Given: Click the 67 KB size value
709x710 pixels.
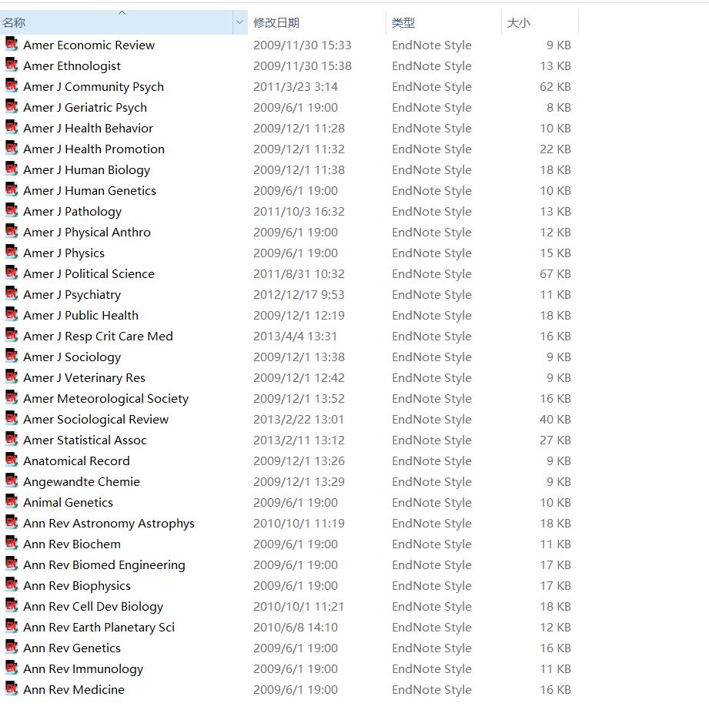Looking at the screenshot, I should 555,273.
